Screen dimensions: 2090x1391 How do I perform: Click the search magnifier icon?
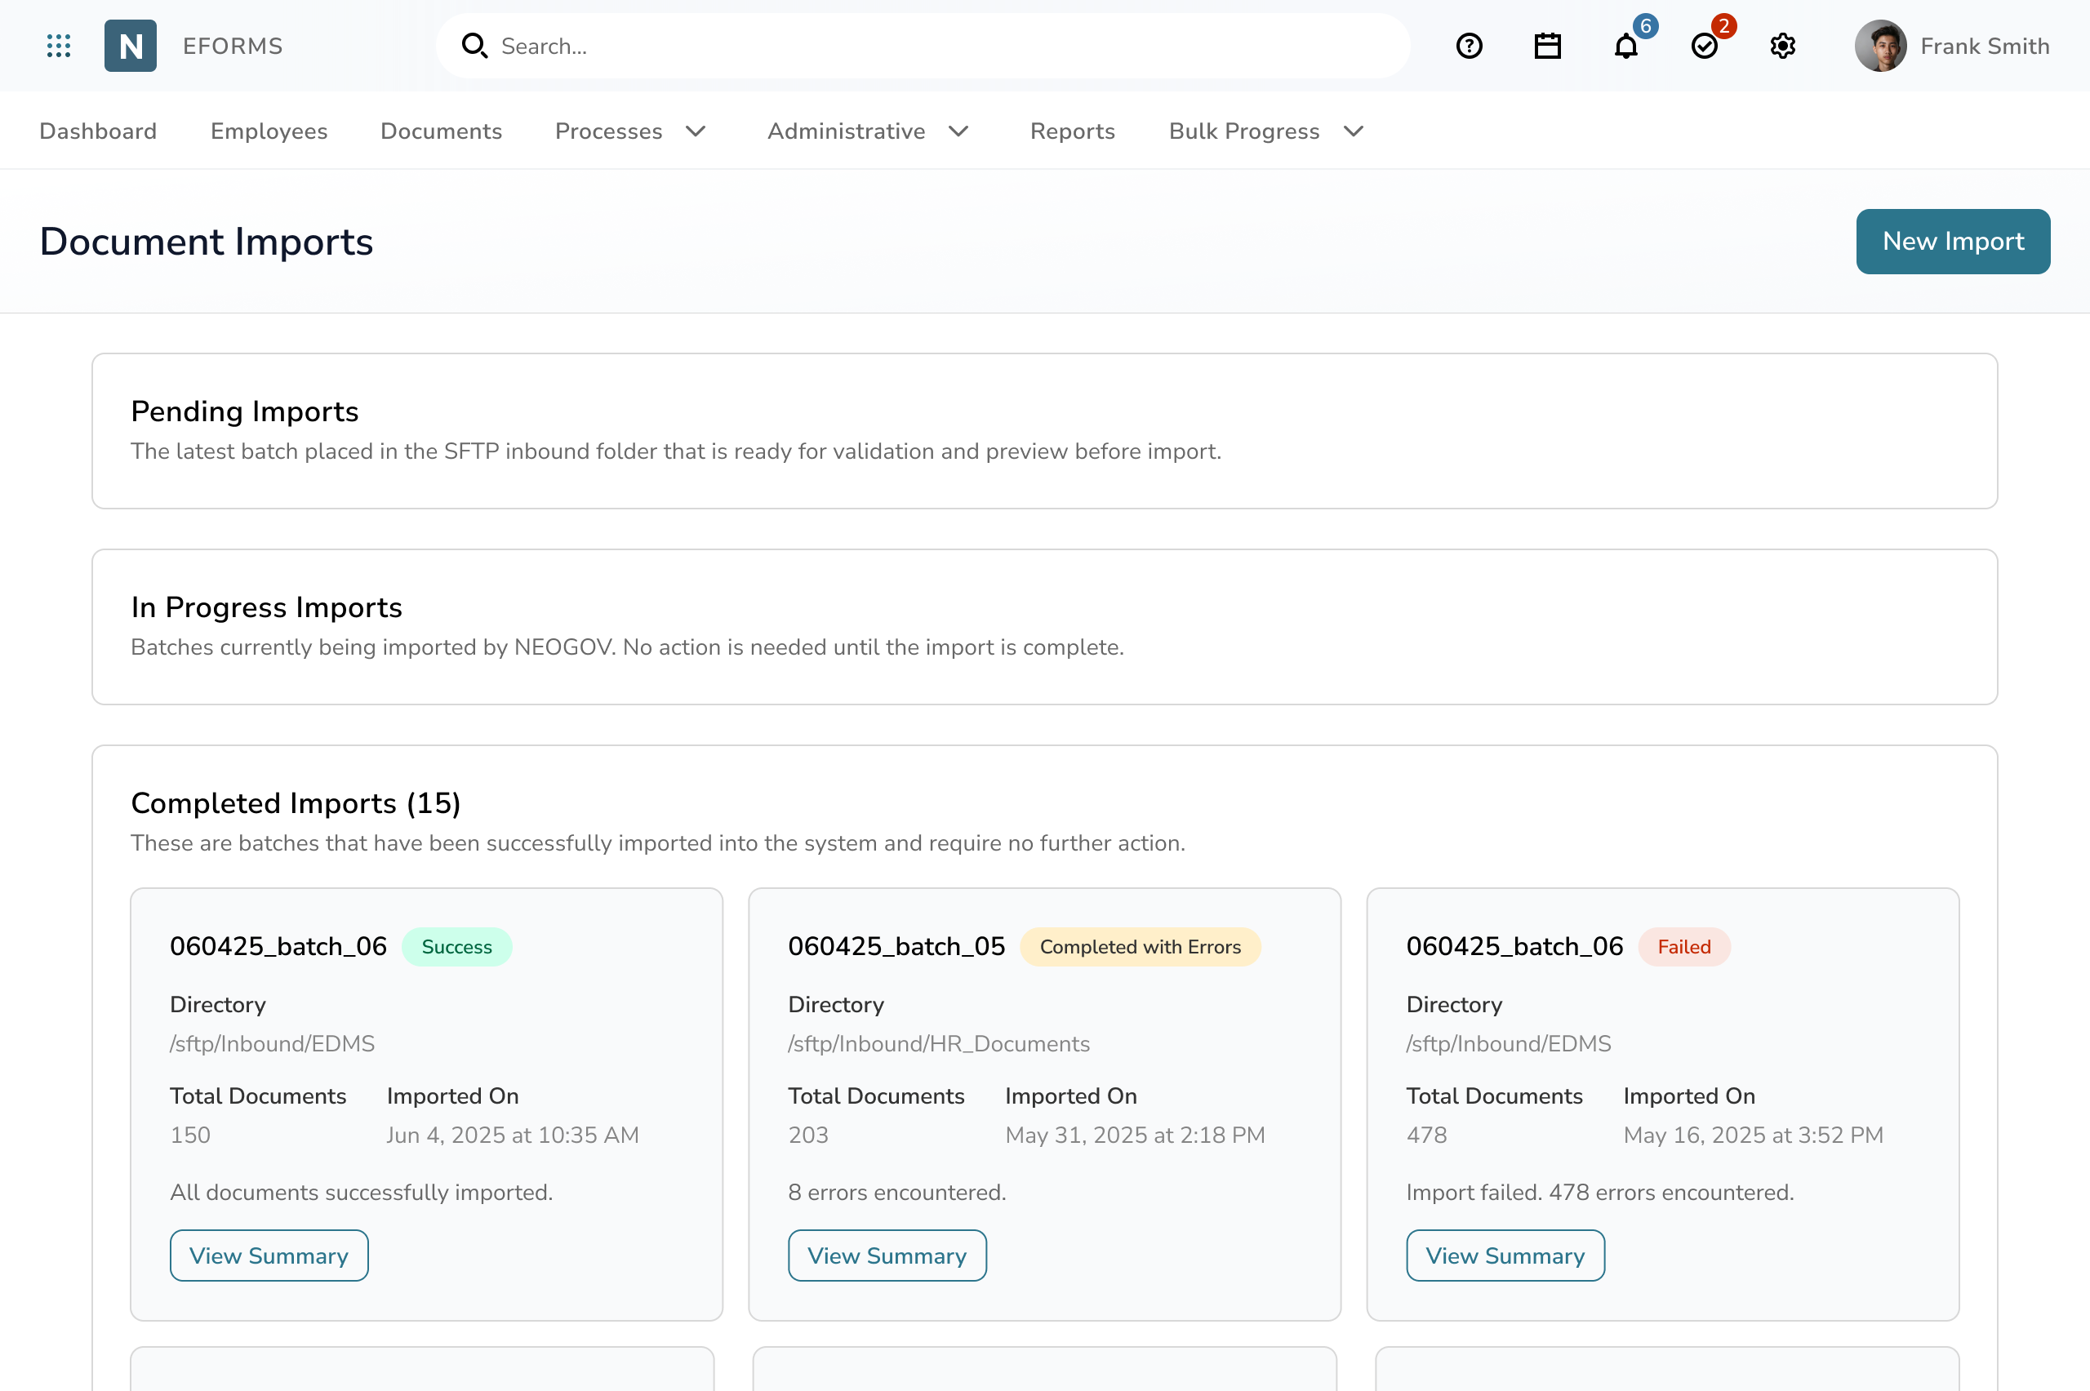tap(474, 47)
